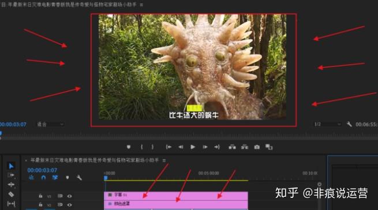Add marker in Program Monitor
The height and width of the screenshot is (210, 378).
129,147
